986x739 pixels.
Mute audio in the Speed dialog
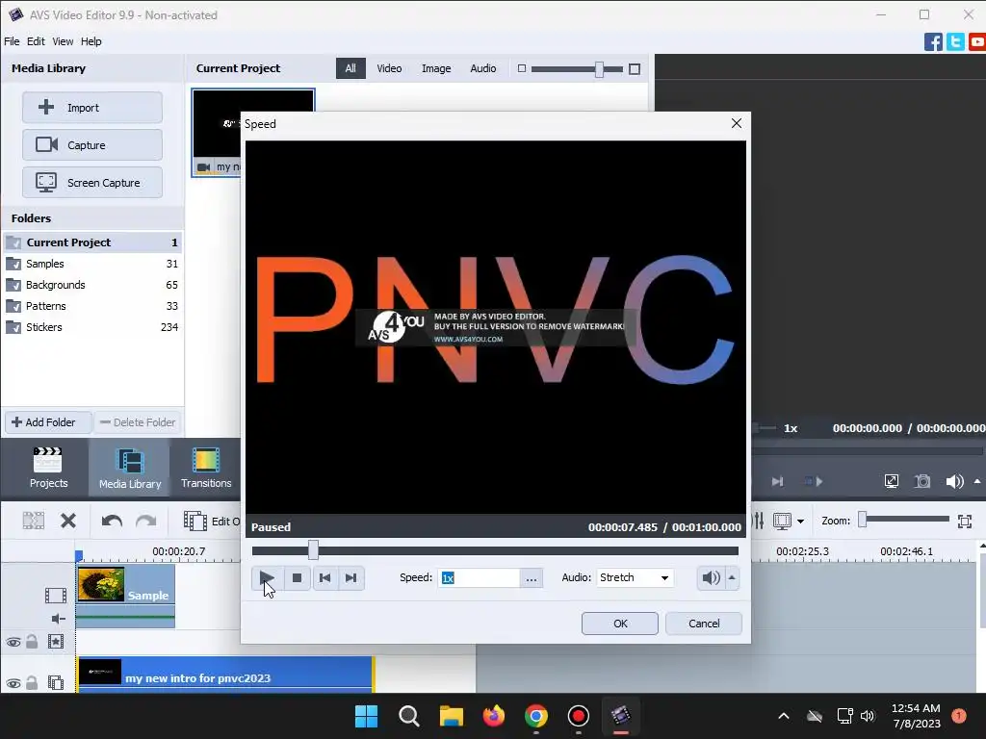coord(711,577)
